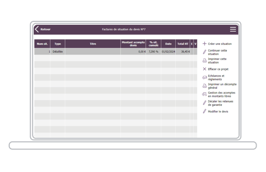Click the plus icon for Créer une situation
Image resolution: width=266 pixels, height=172 pixels.
pyautogui.click(x=205, y=44)
